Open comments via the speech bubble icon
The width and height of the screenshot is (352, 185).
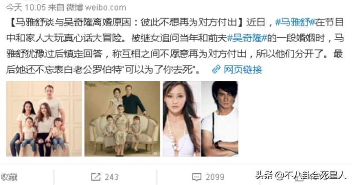coord(197,177)
